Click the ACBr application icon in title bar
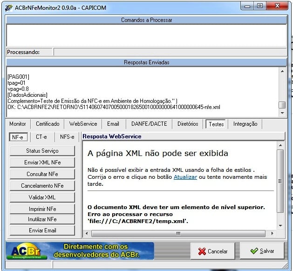Viewport: 293px width, 271px height. coord(8,8)
